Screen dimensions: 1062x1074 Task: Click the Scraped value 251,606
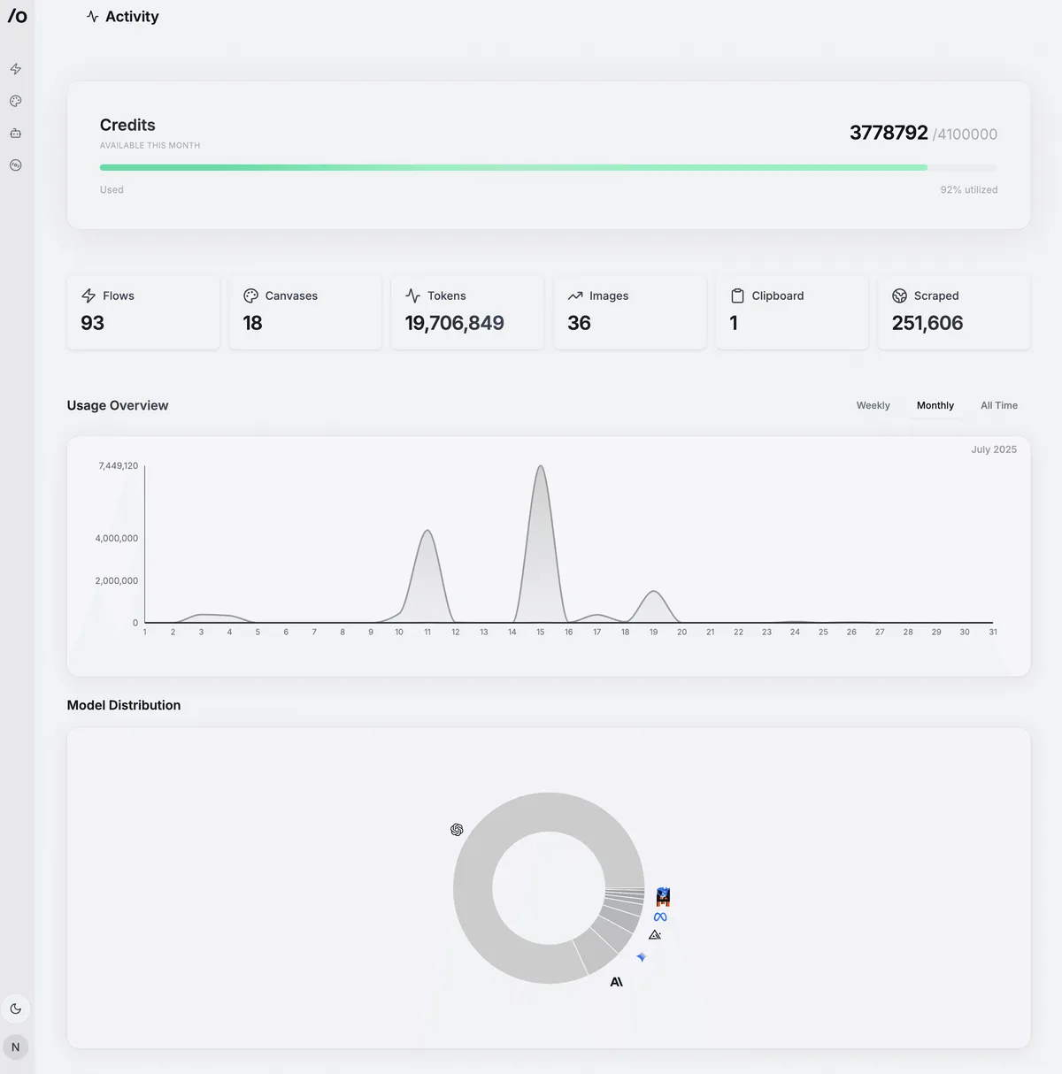tap(927, 323)
